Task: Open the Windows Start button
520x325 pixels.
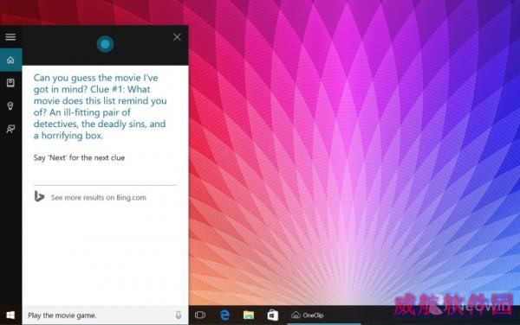Action: point(10,315)
